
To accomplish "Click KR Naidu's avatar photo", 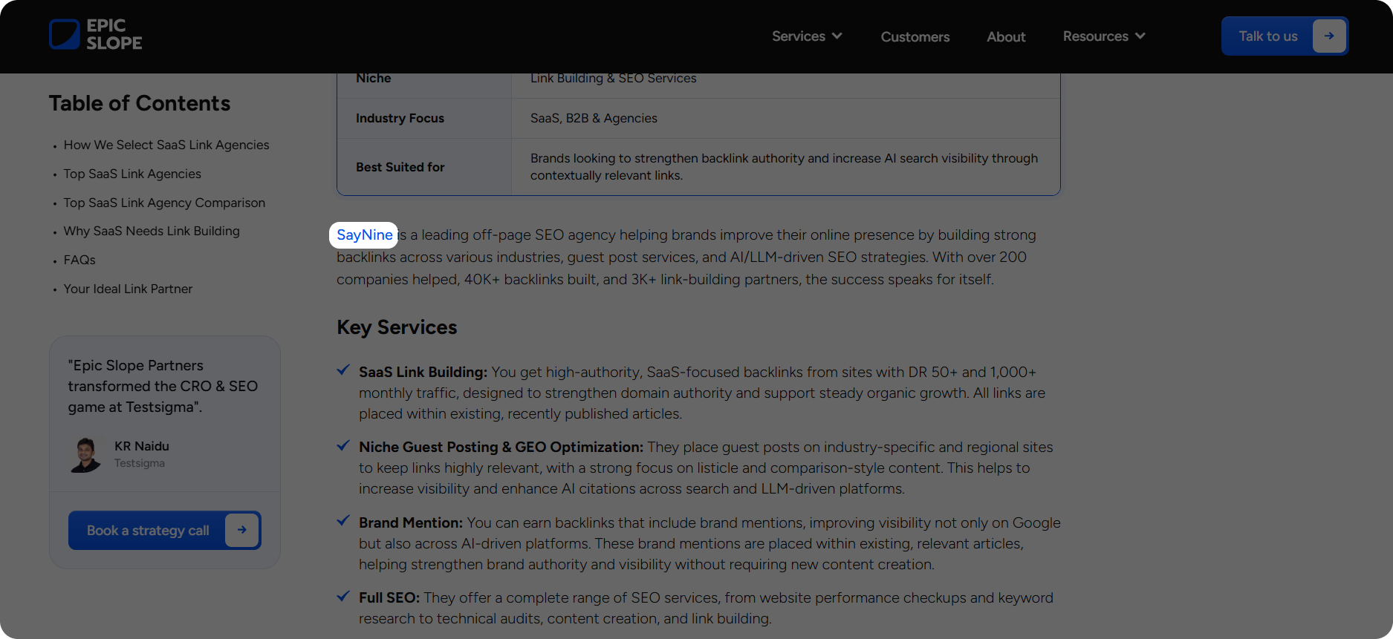I will click(86, 455).
